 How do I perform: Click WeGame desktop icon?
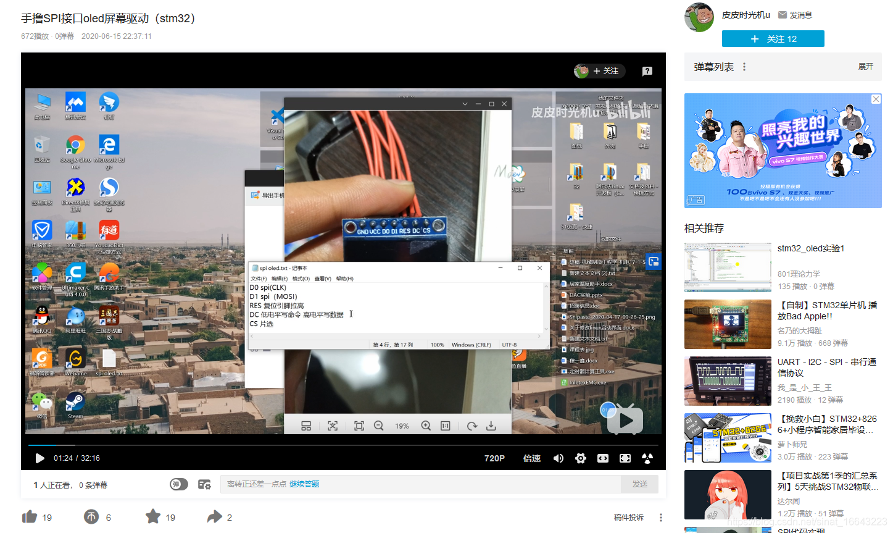75,363
